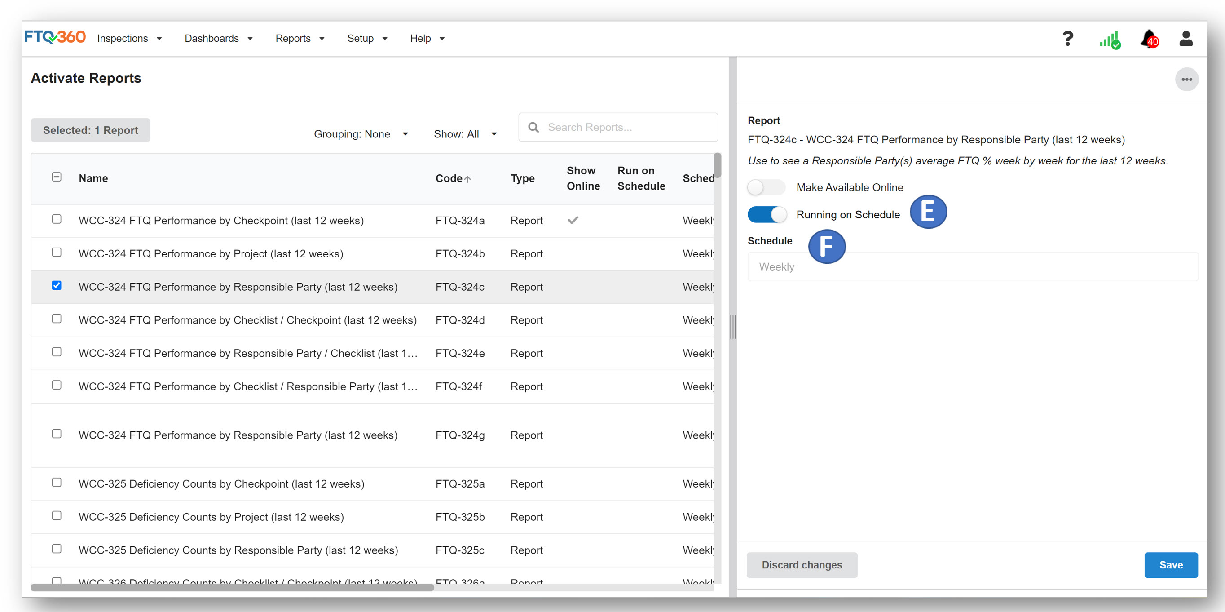Open the three-dots more options button

[x=1186, y=80]
